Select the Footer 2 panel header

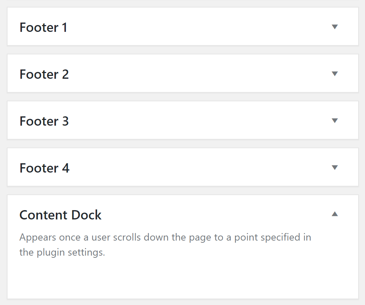[x=44, y=74]
